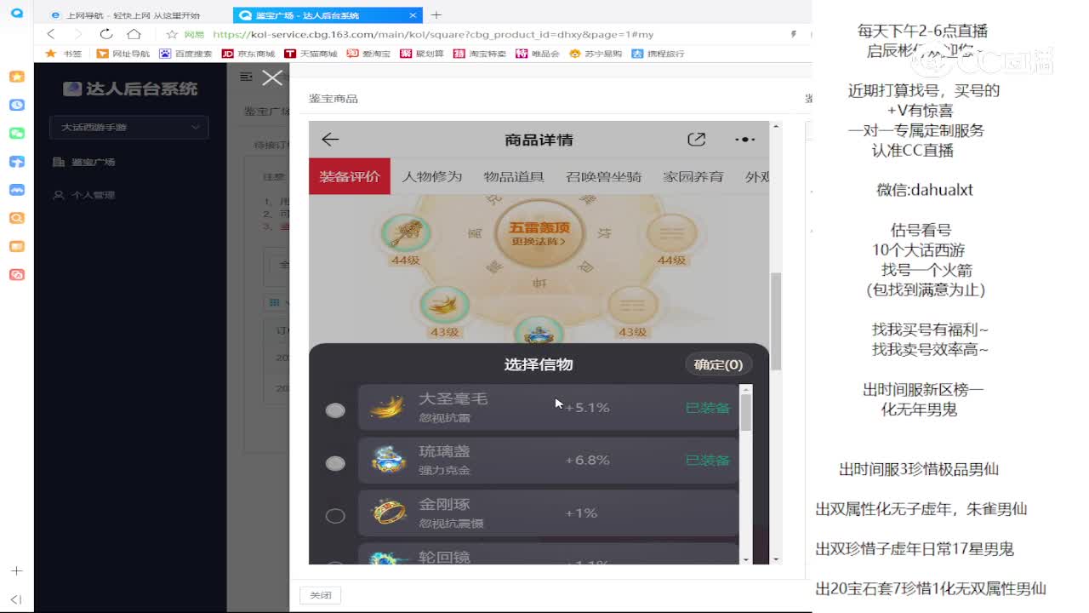1089x613 pixels.
Task: Select the 召唤兽坐骑 tab
Action: coord(603,176)
